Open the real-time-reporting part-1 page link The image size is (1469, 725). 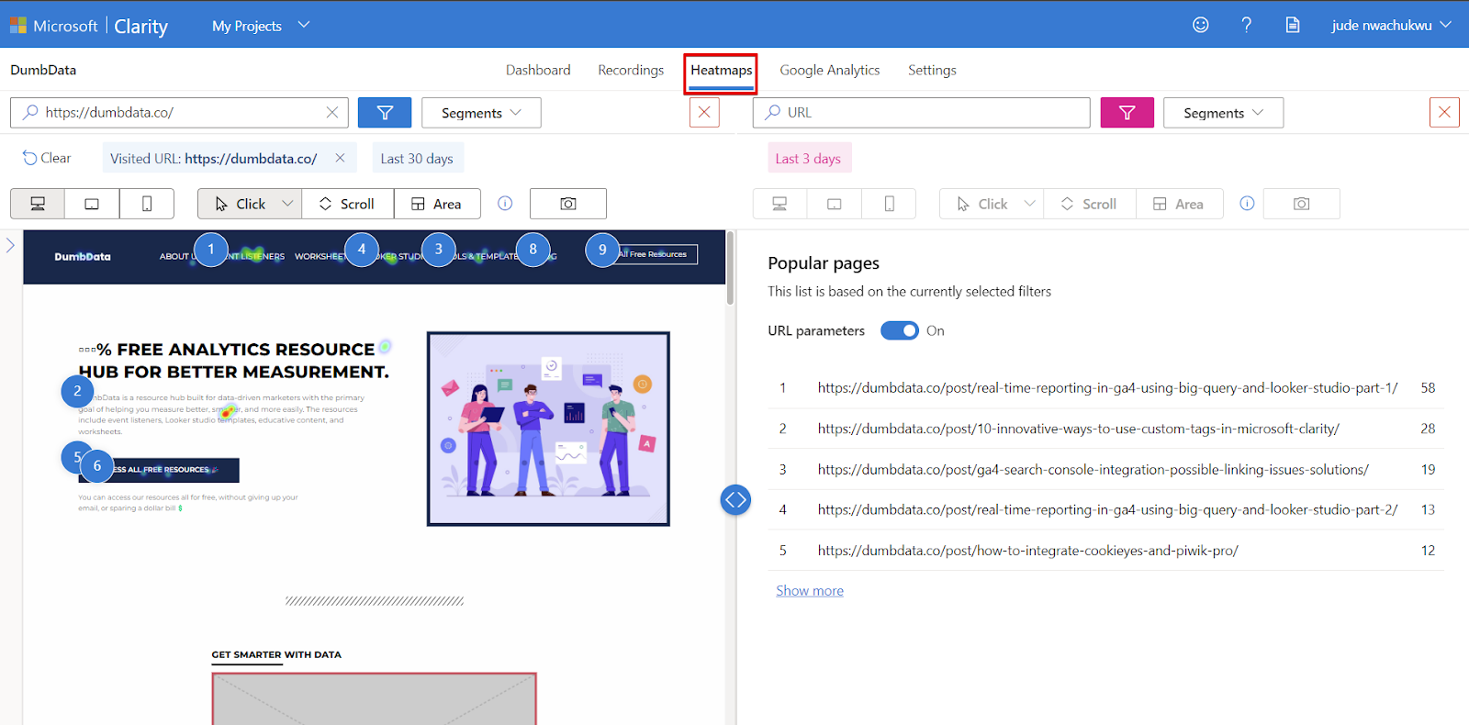(1107, 388)
